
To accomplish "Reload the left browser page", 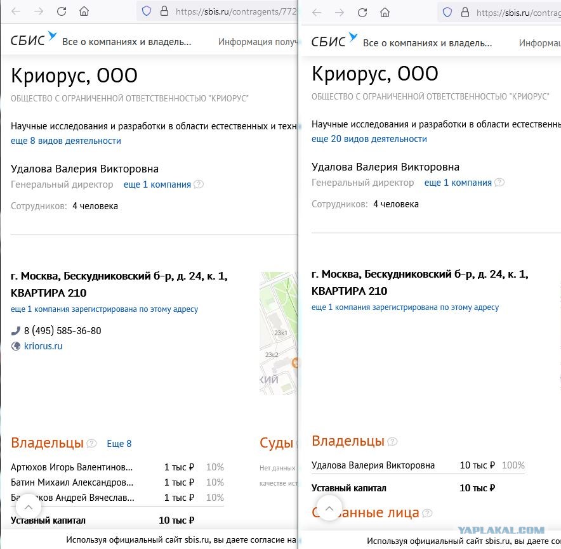I will pyautogui.click(x=62, y=11).
